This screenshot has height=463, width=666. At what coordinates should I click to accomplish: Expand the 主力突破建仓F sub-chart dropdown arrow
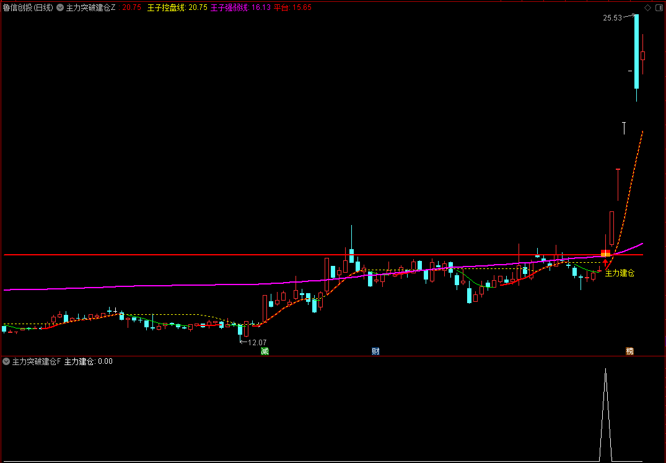click(x=6, y=361)
